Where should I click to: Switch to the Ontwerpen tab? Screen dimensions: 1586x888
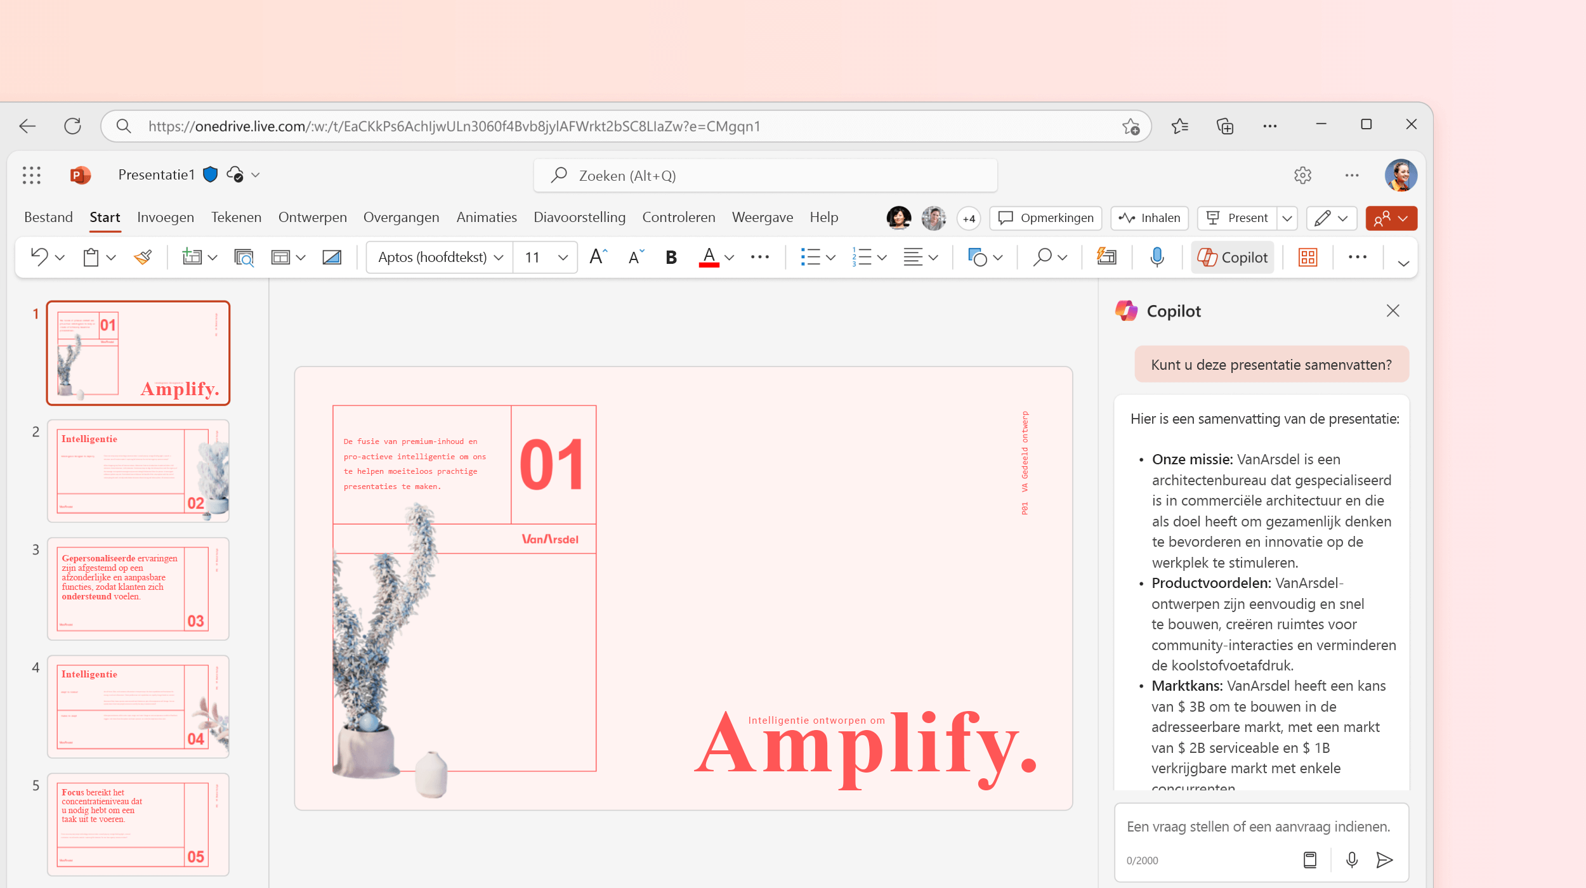(x=312, y=218)
